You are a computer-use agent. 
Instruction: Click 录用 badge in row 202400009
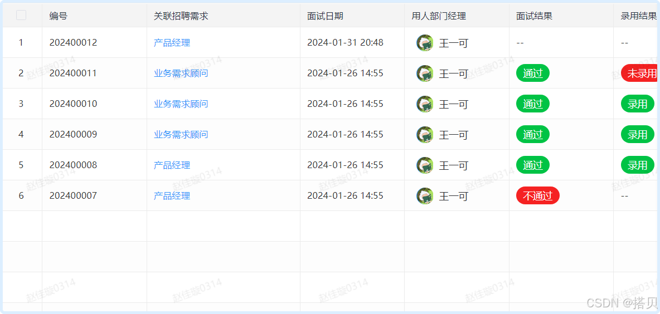tap(638, 135)
